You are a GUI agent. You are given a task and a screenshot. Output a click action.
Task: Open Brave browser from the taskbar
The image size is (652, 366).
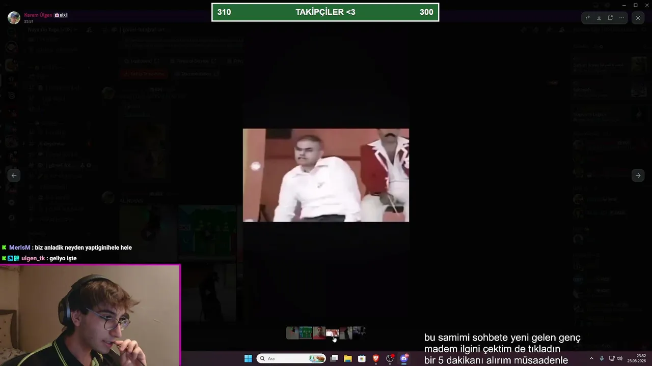376,358
